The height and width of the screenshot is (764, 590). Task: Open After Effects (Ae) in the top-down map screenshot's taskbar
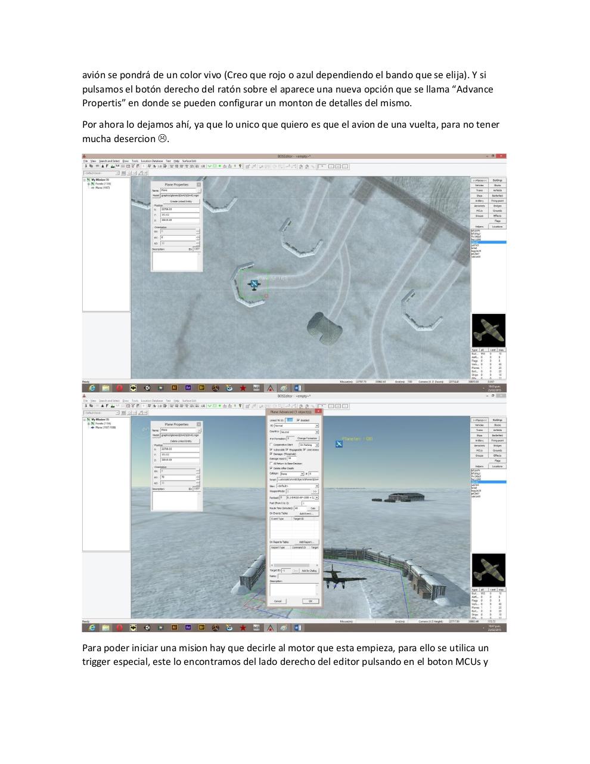point(188,388)
